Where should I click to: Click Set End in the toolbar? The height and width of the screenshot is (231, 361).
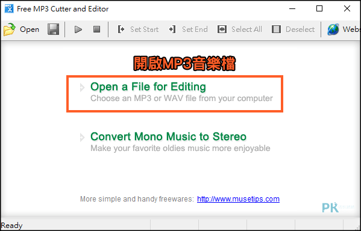pos(188,29)
